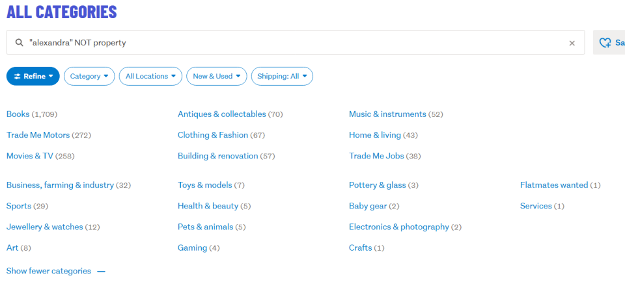Expand the Category dropdown

pos(89,76)
